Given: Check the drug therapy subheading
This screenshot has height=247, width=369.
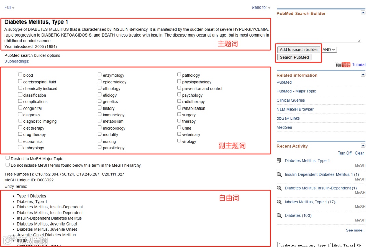Looking at the screenshot, I should coord(20,134).
